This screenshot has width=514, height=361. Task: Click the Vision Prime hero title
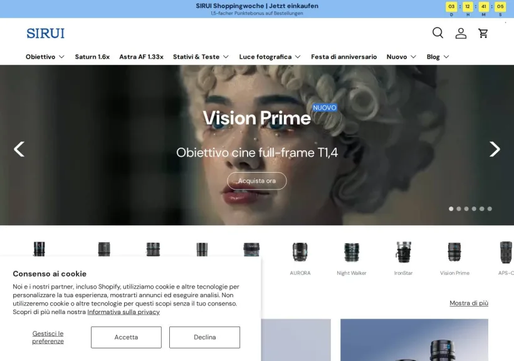[x=256, y=118]
